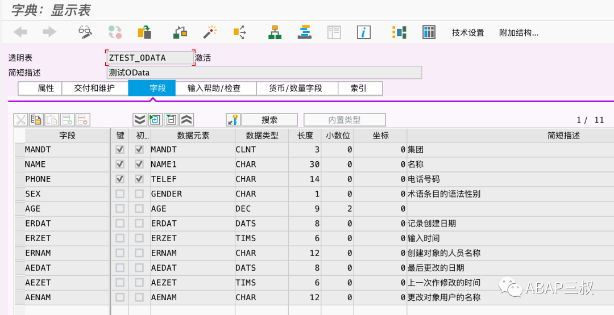Click the TELEF data element cell

click(193, 179)
